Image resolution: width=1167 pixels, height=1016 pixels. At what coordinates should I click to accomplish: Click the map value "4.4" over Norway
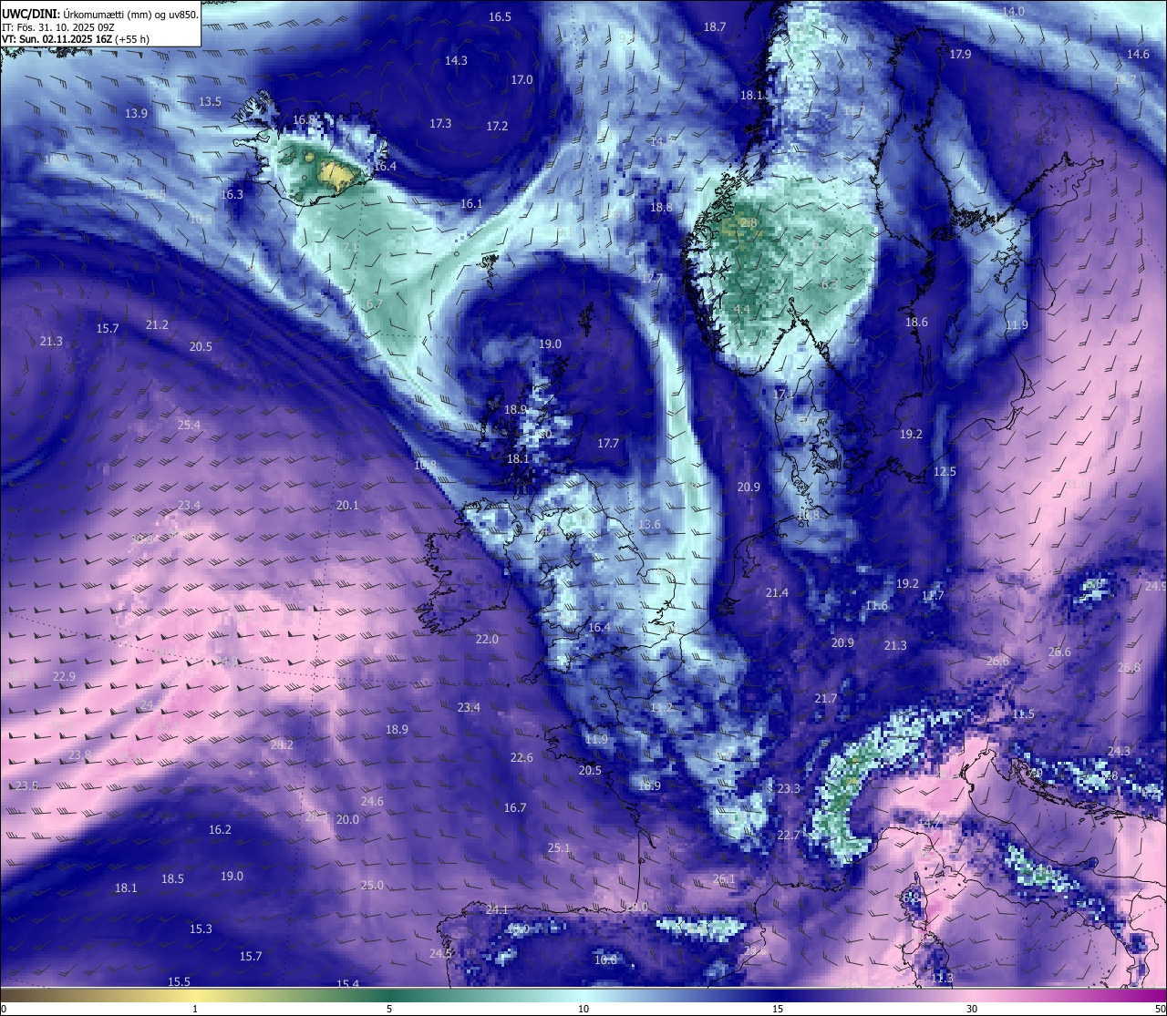click(x=742, y=310)
